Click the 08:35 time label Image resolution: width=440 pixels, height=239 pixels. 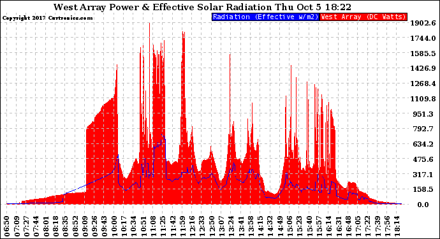[66, 226]
